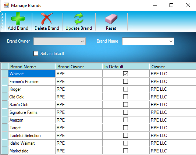Select the Walmart brand name cell

click(32, 74)
